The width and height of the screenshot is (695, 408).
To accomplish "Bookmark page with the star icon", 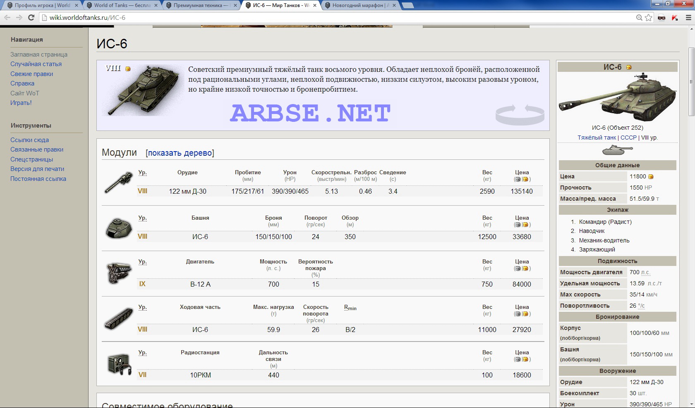I will pyautogui.click(x=649, y=17).
